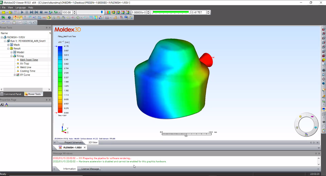This screenshot has width=326, height=176.
Task: Click the green filling progress slider
Action: (x=170, y=12)
